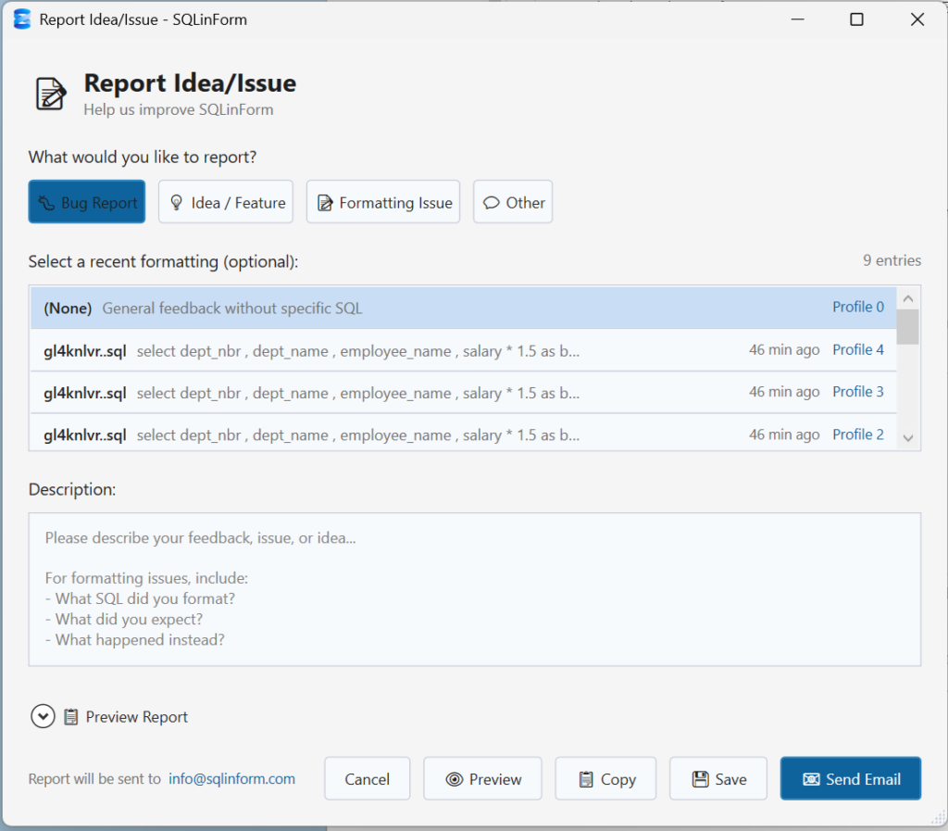The image size is (948, 831).
Task: Send the report via Send Email
Action: coord(851,778)
